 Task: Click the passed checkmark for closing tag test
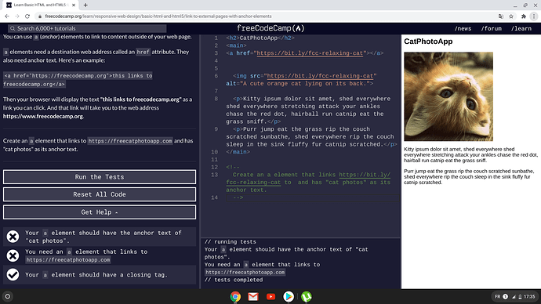(x=13, y=275)
